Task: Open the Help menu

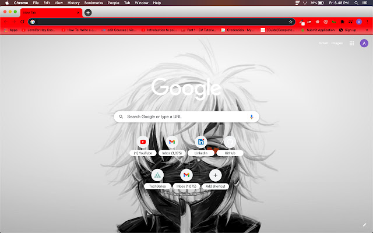Action: coord(157,3)
